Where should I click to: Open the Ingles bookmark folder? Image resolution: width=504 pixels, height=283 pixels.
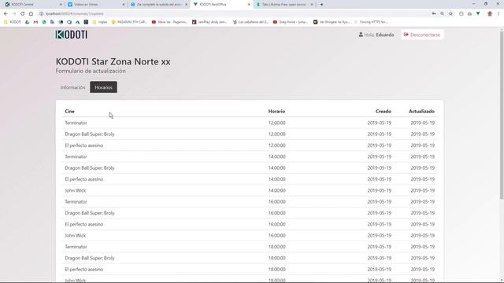tap(100, 22)
